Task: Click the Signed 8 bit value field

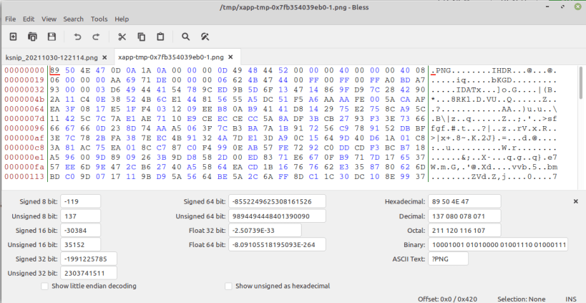Action: click(x=80, y=201)
